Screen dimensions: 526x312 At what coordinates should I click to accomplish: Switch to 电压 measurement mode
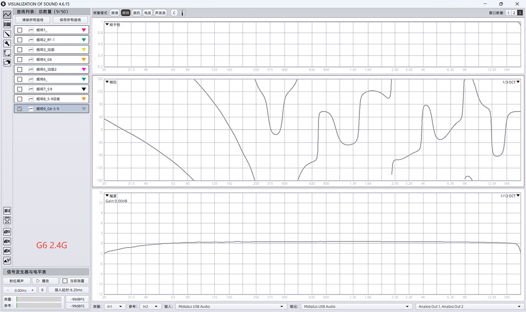click(x=148, y=13)
